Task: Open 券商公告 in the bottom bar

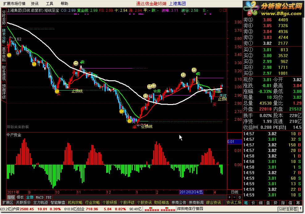Action: pyautogui.click(x=179, y=203)
